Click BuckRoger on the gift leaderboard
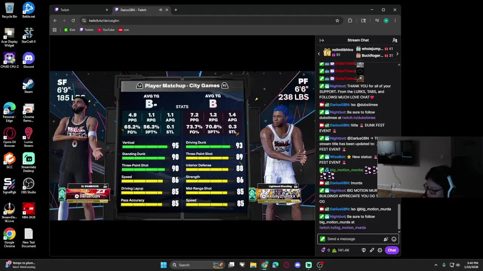Viewport: 483px width, 271px height. click(372, 56)
